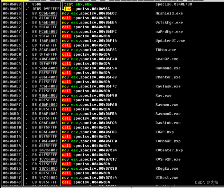Select comment RavStub.exe
224x188 pixels.
[x=168, y=123]
